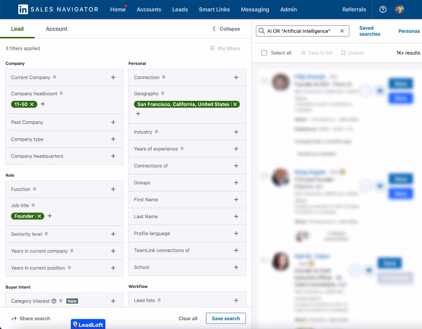422x329 pixels.
Task: Click the LinkedIn Sales Navigator logo
Action: point(58,9)
